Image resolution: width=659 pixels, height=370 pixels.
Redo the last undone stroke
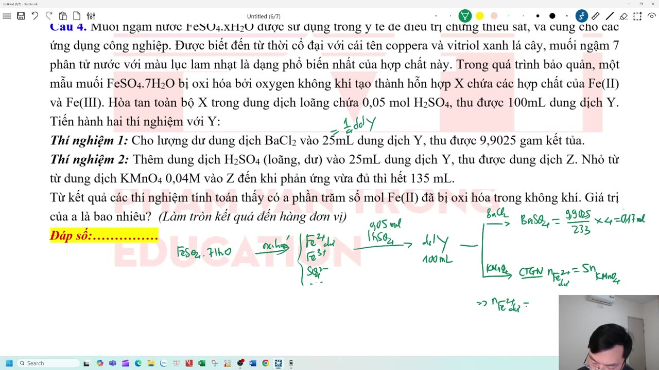(49, 16)
